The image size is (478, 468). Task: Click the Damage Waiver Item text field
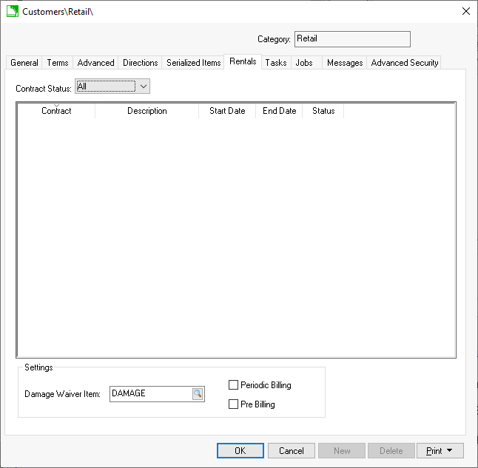[x=150, y=394]
